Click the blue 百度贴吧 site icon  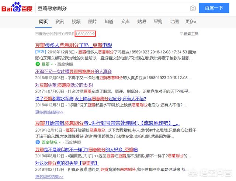38,142
